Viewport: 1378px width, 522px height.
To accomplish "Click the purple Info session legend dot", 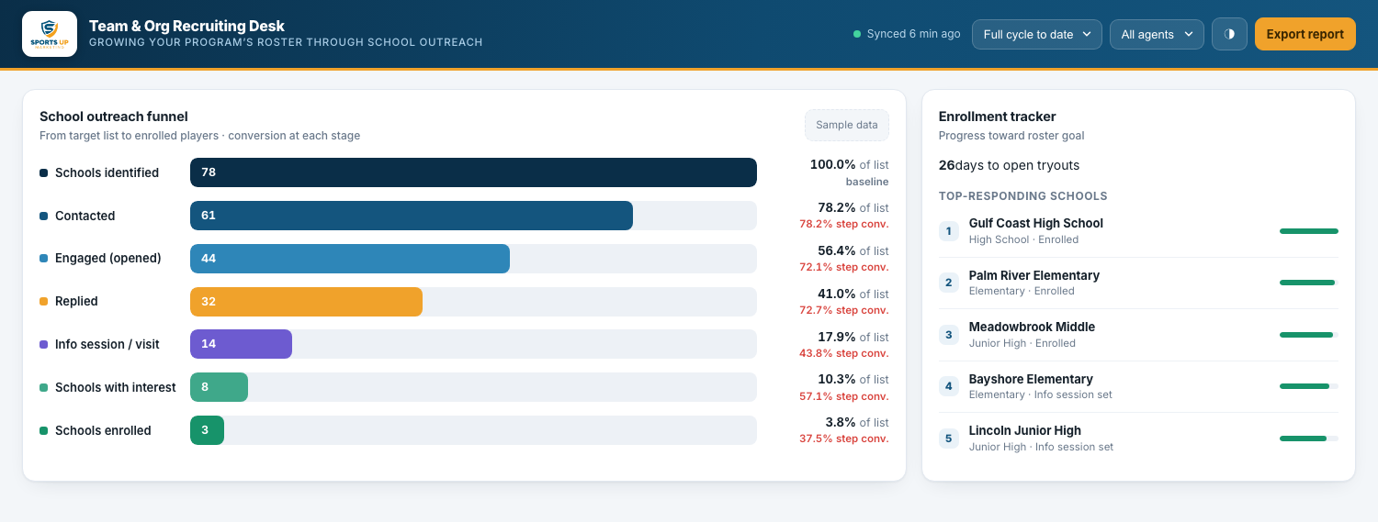I will (43, 344).
